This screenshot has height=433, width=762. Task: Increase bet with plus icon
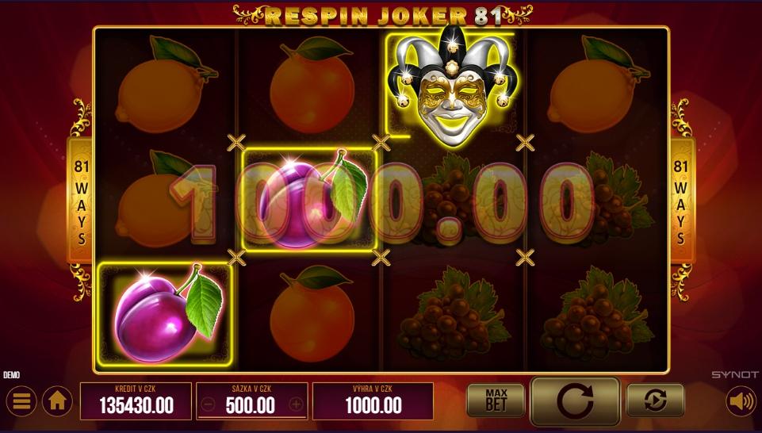click(x=296, y=404)
